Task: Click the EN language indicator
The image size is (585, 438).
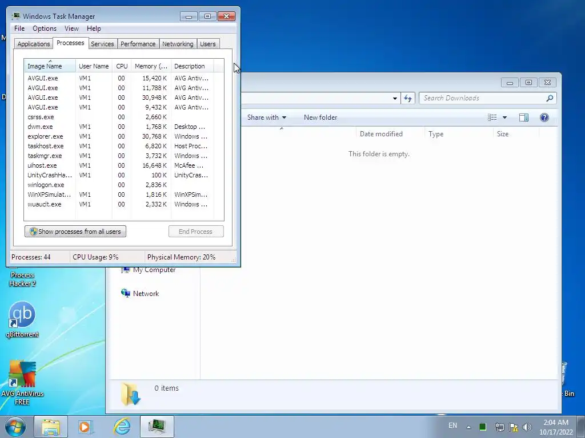Action: pyautogui.click(x=452, y=425)
